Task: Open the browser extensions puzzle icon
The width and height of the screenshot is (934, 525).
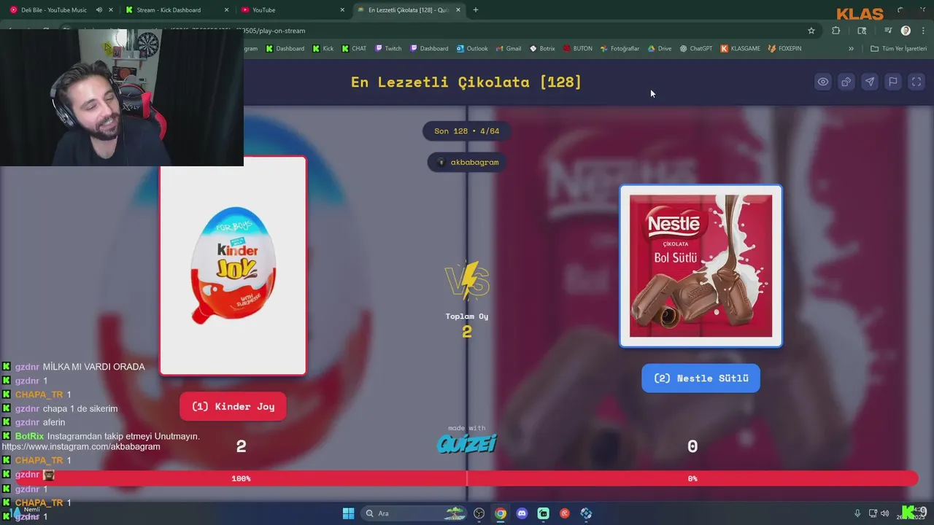Action: click(x=835, y=31)
